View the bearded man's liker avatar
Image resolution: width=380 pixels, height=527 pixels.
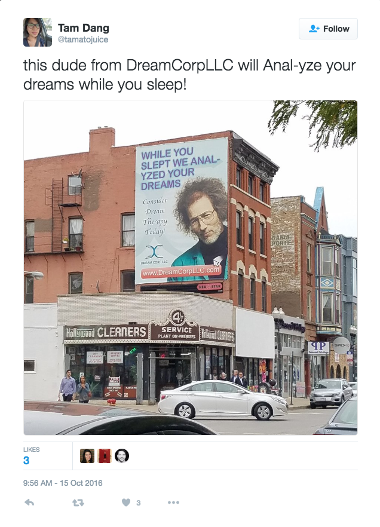click(x=122, y=456)
